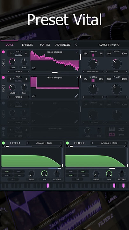
Task: Next FILTER 2 type arrow
Action: click(x=126, y=143)
